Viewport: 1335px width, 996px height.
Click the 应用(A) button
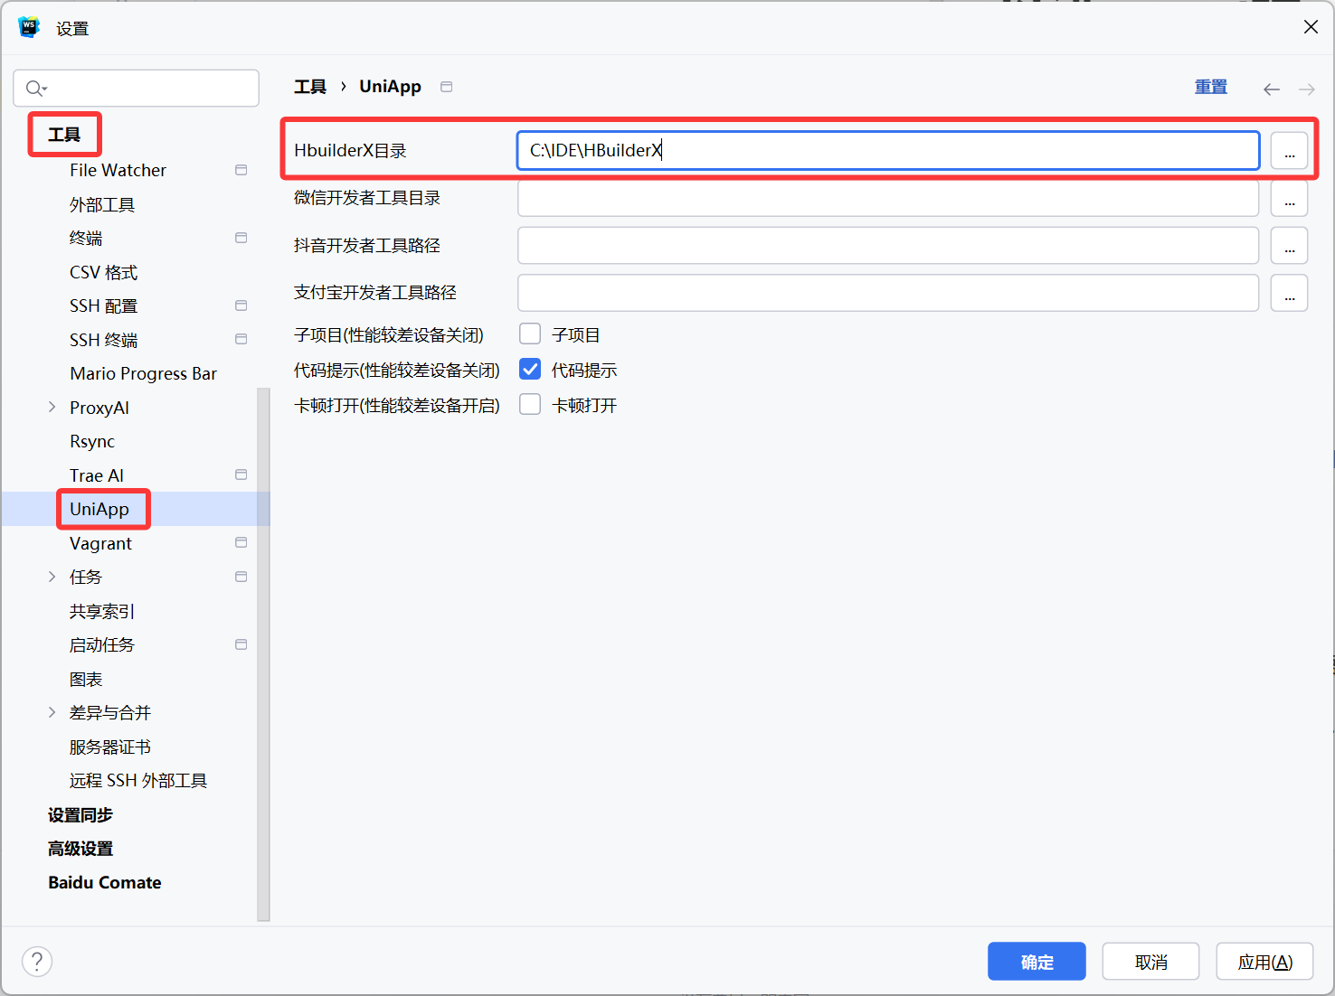(1264, 962)
